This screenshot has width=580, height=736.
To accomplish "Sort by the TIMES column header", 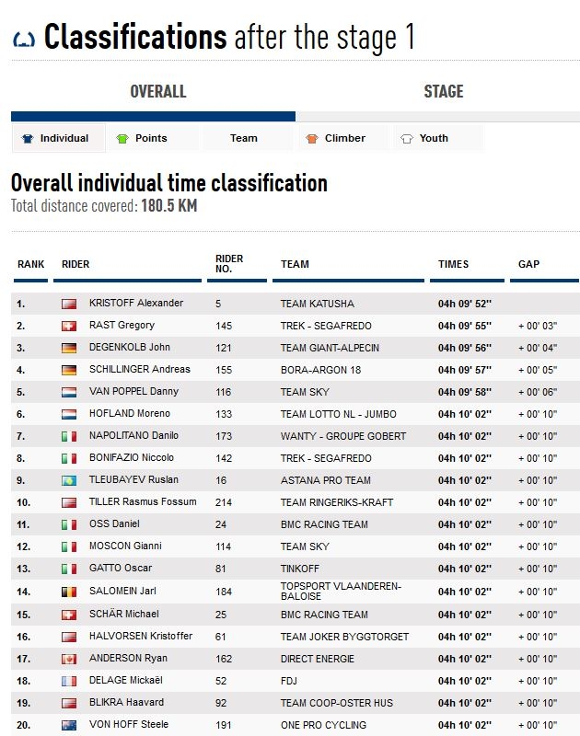I will point(453,265).
